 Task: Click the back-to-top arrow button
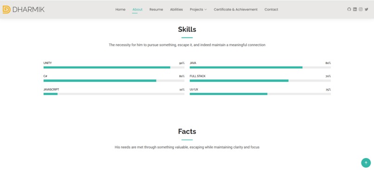pos(366,163)
